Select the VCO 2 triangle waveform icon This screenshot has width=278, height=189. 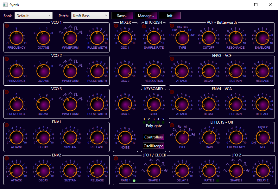coord(71,60)
